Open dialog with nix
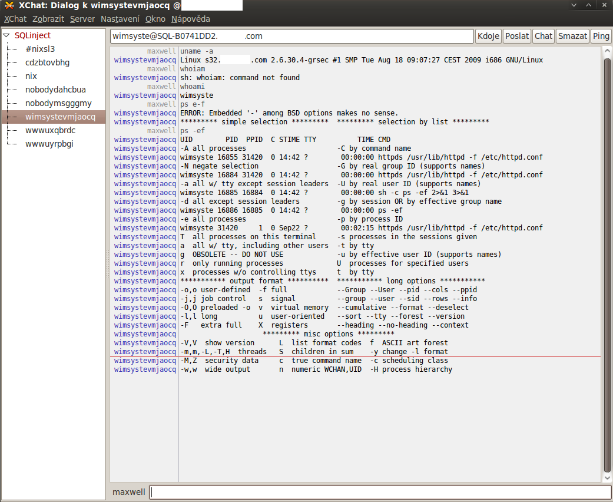This screenshot has height=502, width=613. [31, 76]
